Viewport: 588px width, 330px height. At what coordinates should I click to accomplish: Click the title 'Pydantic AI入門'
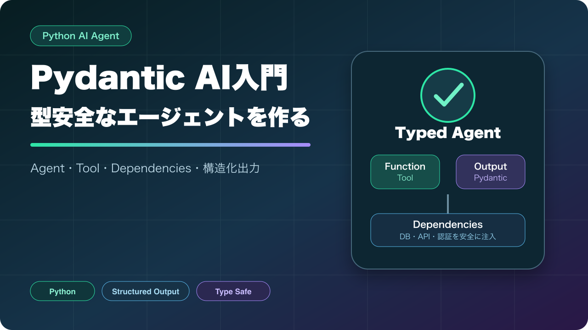coord(159,78)
